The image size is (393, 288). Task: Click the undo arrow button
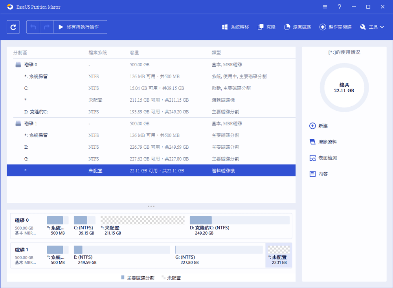pyautogui.click(x=33, y=27)
